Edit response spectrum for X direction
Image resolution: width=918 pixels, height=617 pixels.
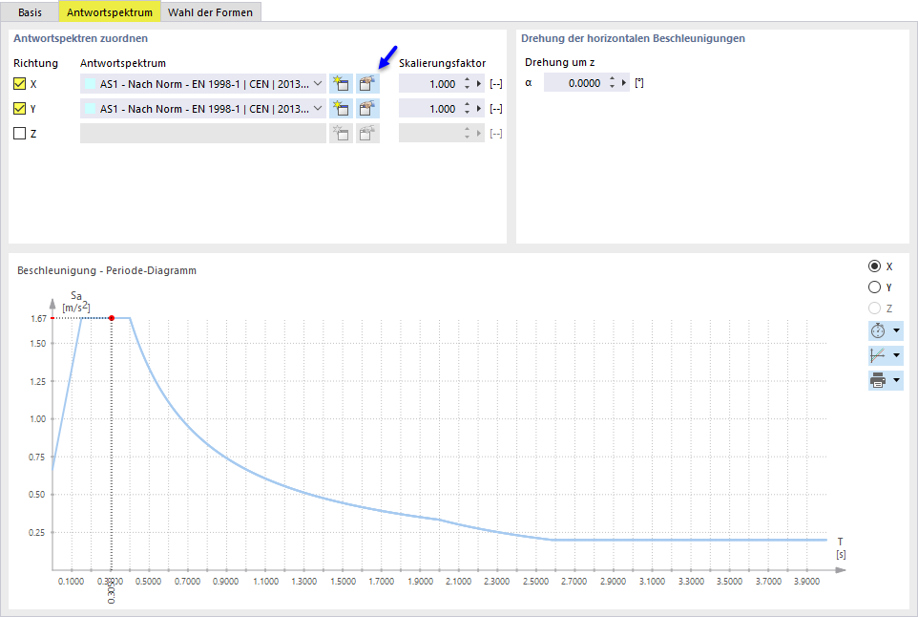367,84
